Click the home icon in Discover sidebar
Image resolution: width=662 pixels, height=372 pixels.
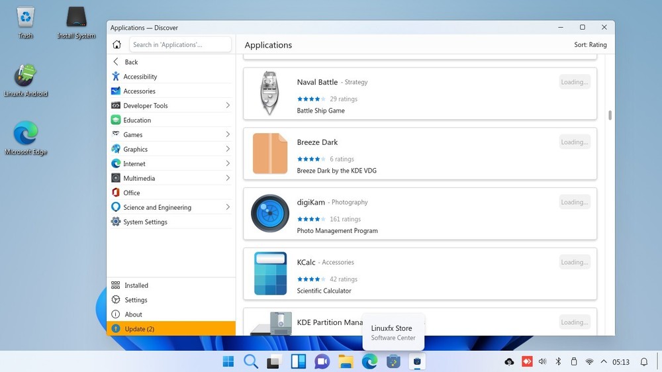(117, 44)
